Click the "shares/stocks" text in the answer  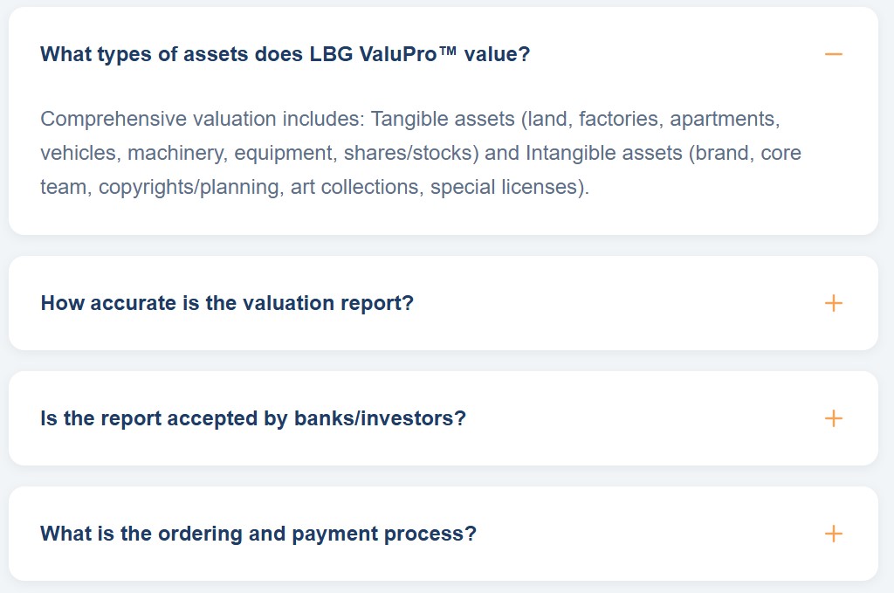coord(410,153)
